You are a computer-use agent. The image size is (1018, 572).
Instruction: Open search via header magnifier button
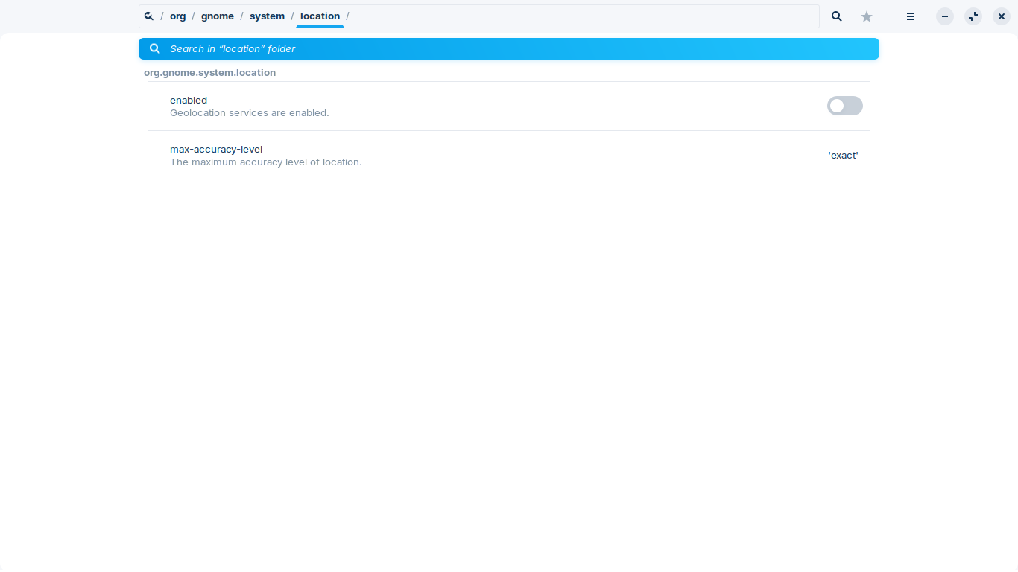(x=837, y=16)
